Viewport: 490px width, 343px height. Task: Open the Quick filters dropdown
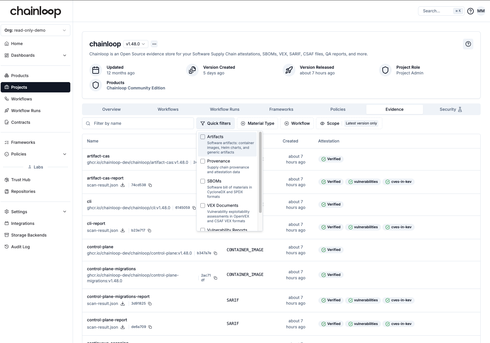pyautogui.click(x=216, y=123)
